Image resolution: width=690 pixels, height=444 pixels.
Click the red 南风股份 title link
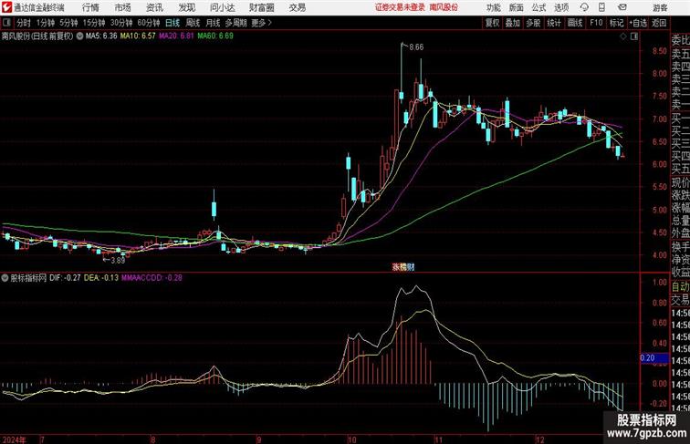444,7
